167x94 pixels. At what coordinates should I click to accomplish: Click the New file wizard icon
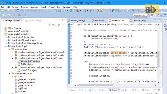click(x=3, y=10)
